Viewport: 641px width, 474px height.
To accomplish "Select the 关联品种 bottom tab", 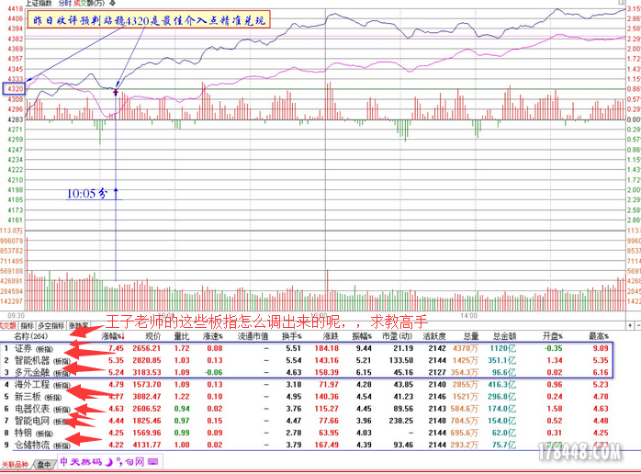I will point(15,465).
